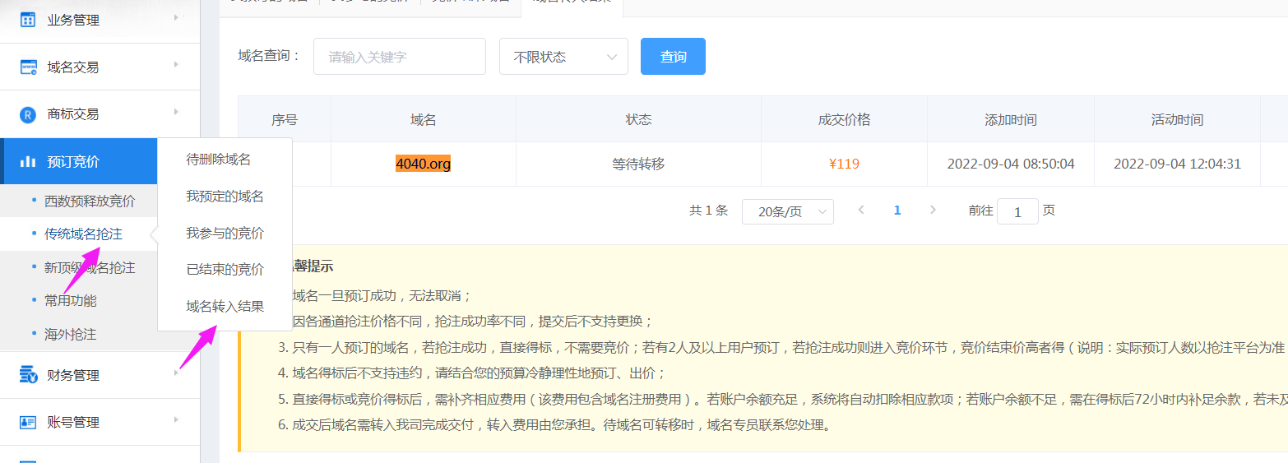Open the 4040.org domain link

(x=423, y=164)
